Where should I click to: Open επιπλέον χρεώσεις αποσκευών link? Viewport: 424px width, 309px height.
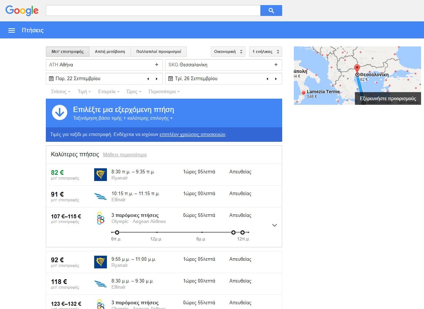pos(192,134)
